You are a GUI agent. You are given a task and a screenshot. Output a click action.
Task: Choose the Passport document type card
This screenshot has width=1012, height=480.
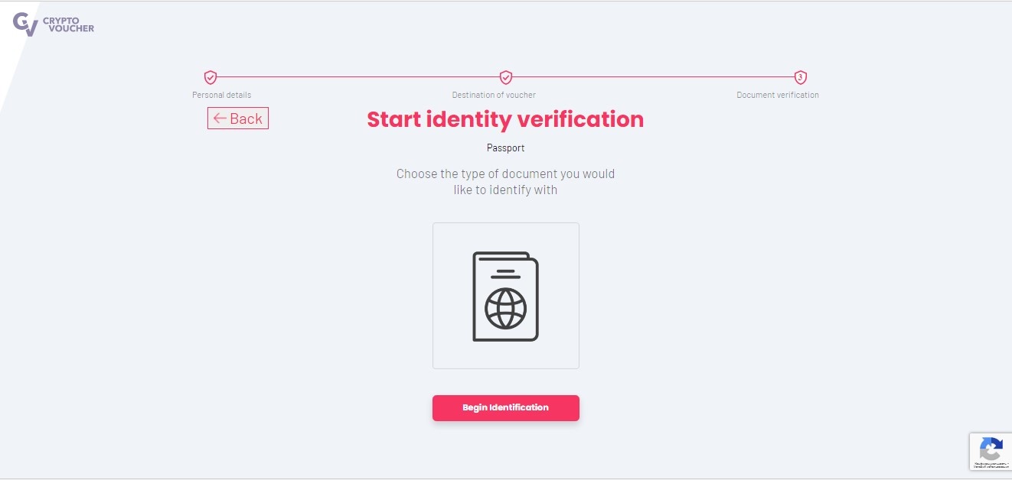click(506, 296)
